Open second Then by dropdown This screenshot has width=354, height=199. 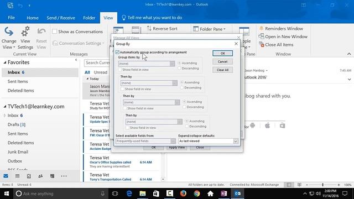pyautogui.click(x=177, y=102)
